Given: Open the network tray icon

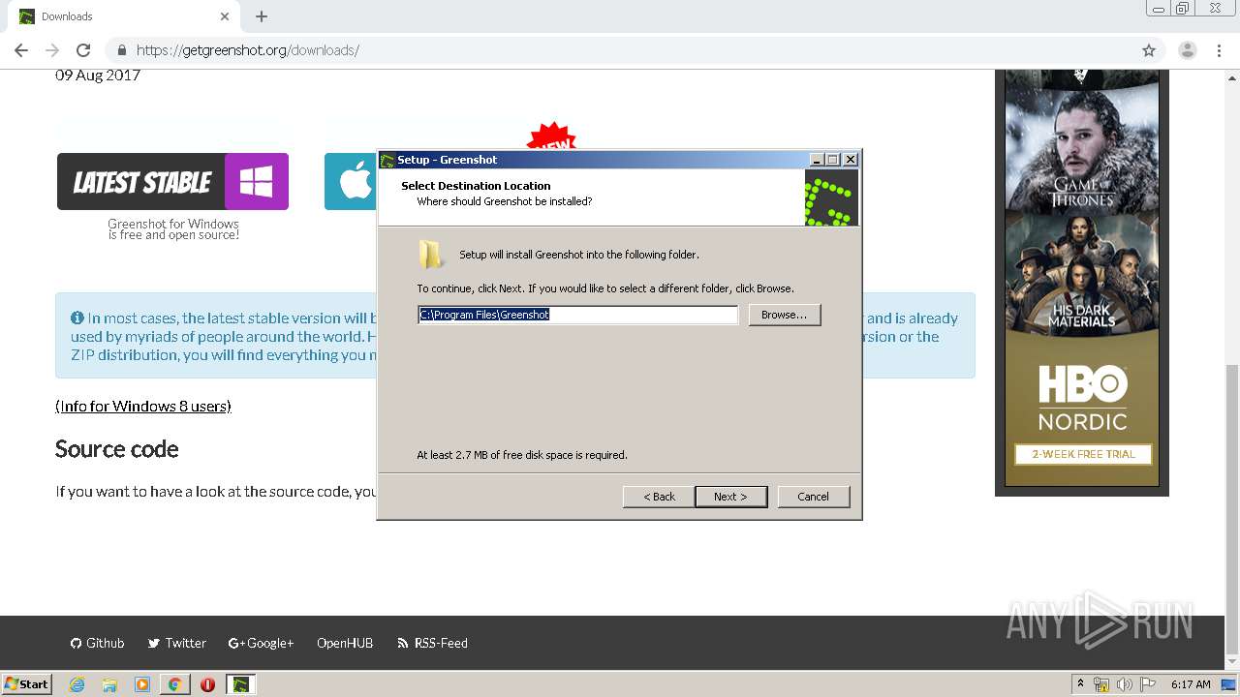Looking at the screenshot, I should [1101, 684].
